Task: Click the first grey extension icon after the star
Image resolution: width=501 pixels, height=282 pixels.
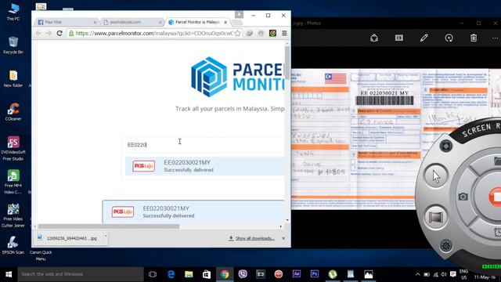Action: coord(249,33)
